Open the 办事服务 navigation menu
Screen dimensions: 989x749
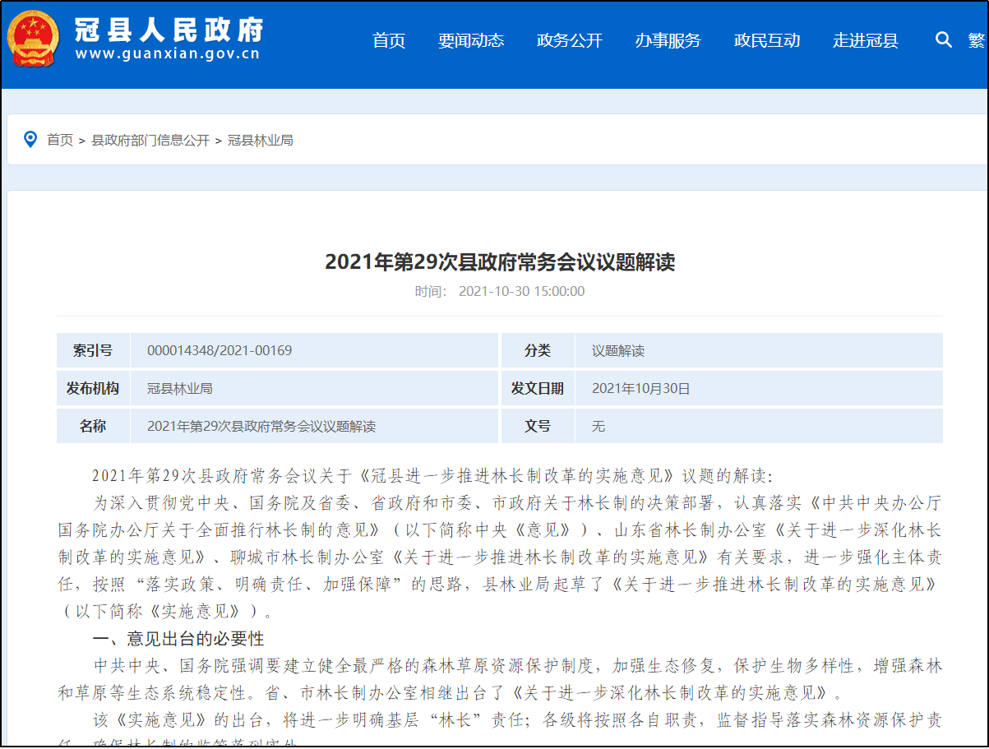click(x=668, y=40)
